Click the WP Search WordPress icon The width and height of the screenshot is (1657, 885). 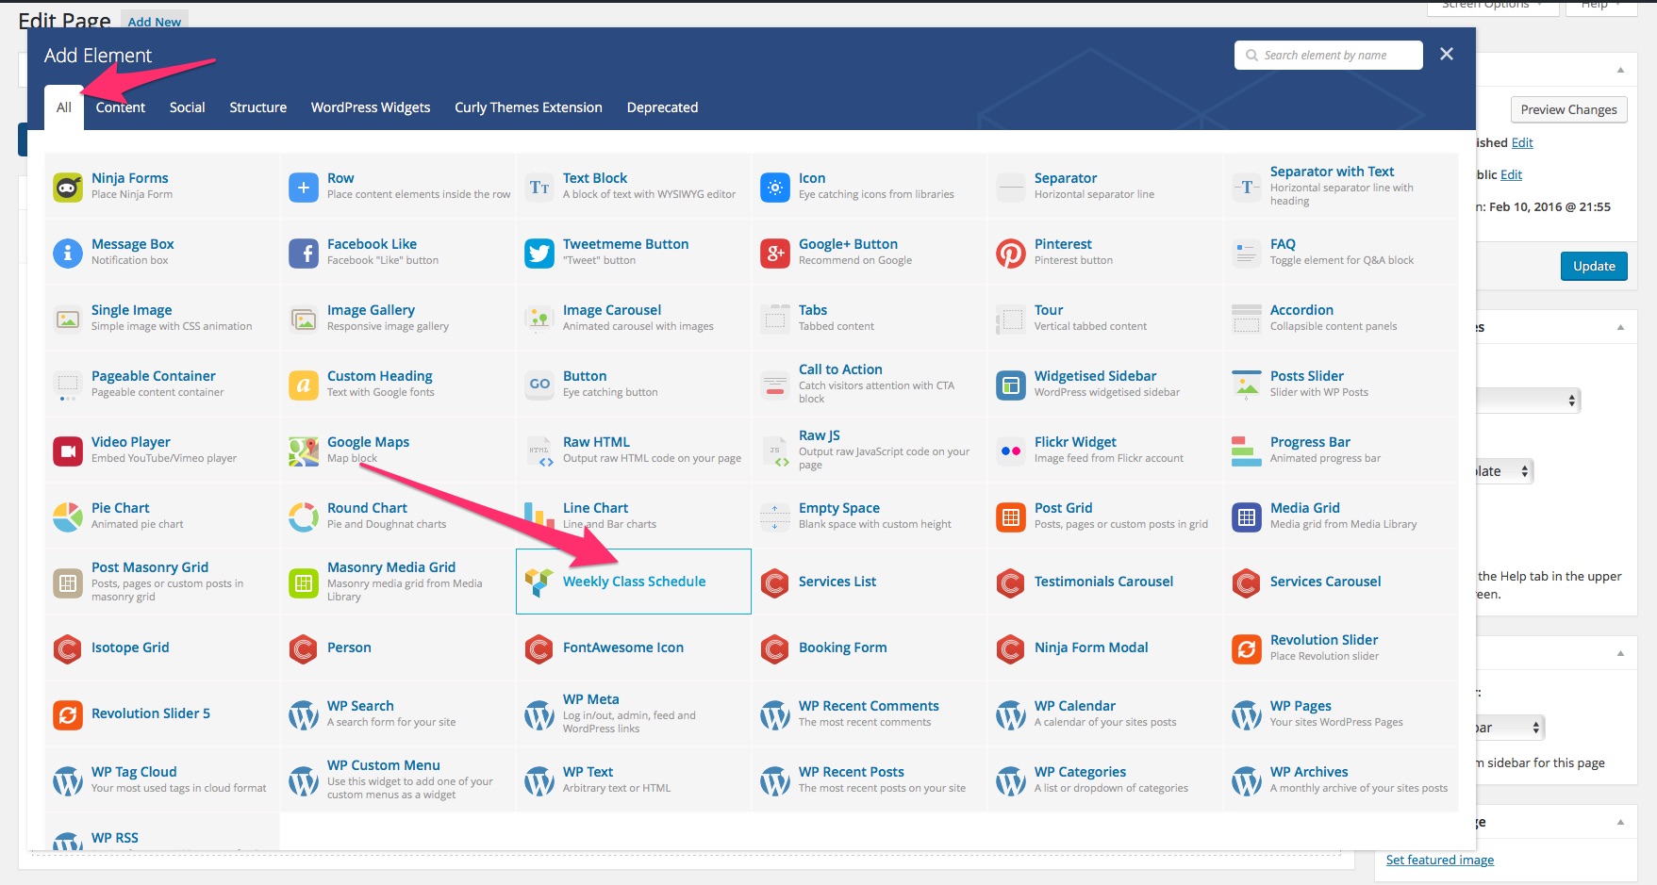(x=304, y=715)
